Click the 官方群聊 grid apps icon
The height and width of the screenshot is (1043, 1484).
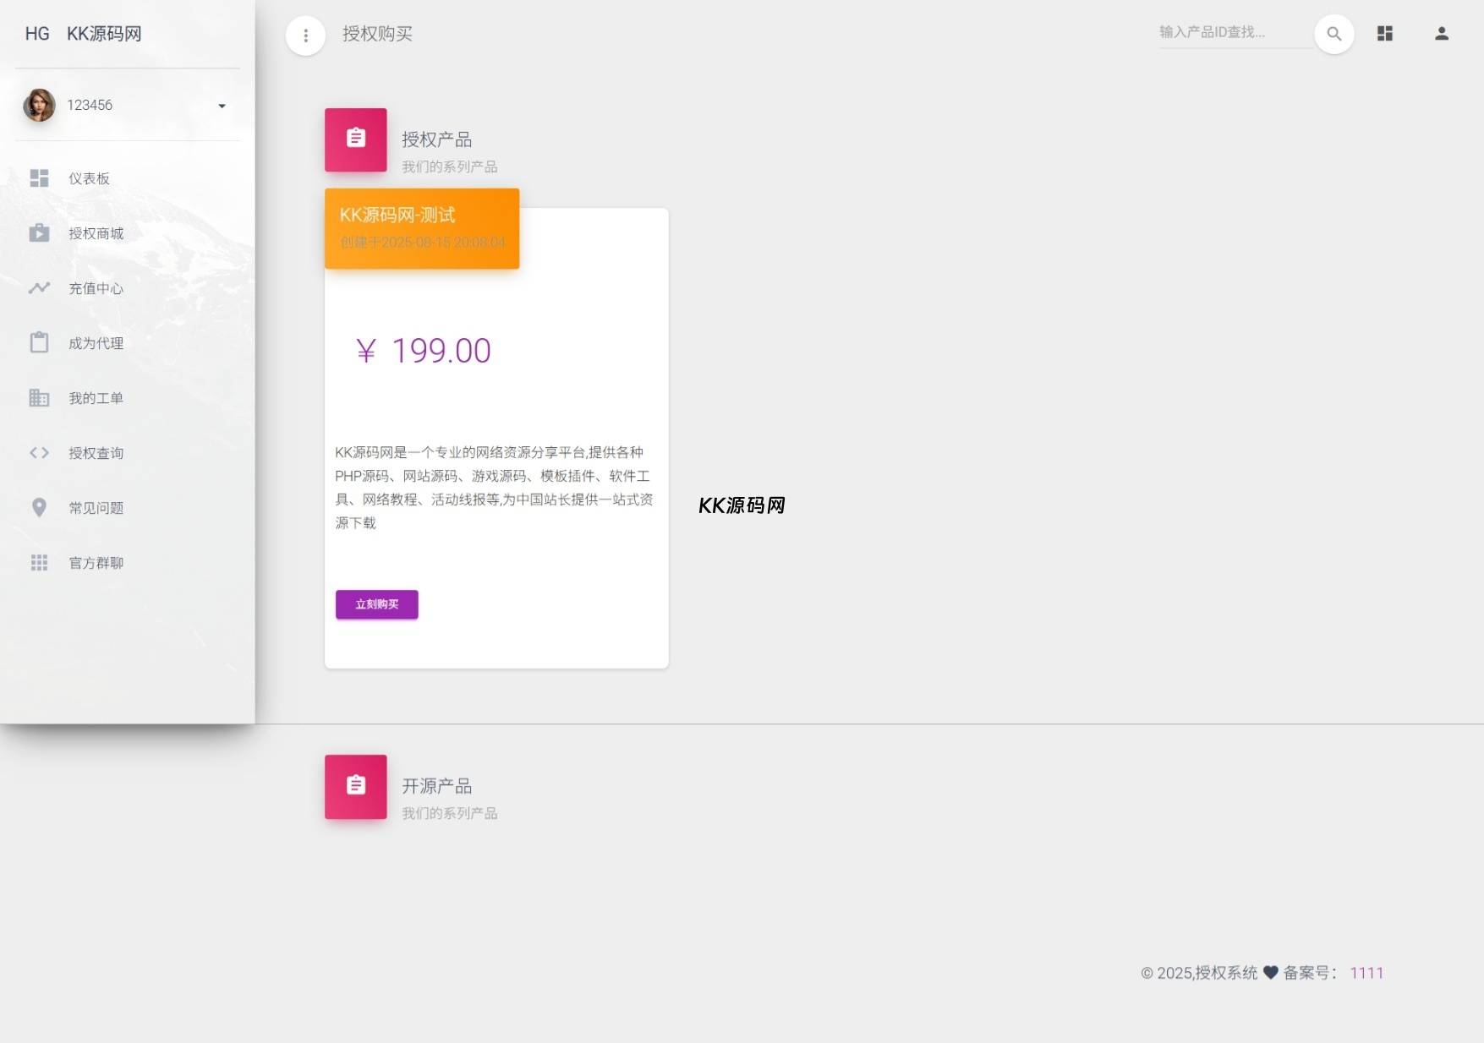[39, 563]
